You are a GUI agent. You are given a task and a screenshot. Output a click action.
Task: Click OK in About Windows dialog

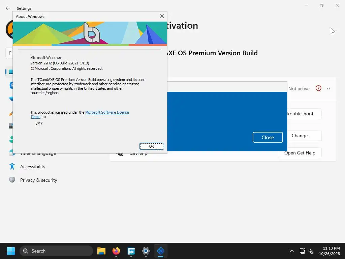click(x=152, y=146)
